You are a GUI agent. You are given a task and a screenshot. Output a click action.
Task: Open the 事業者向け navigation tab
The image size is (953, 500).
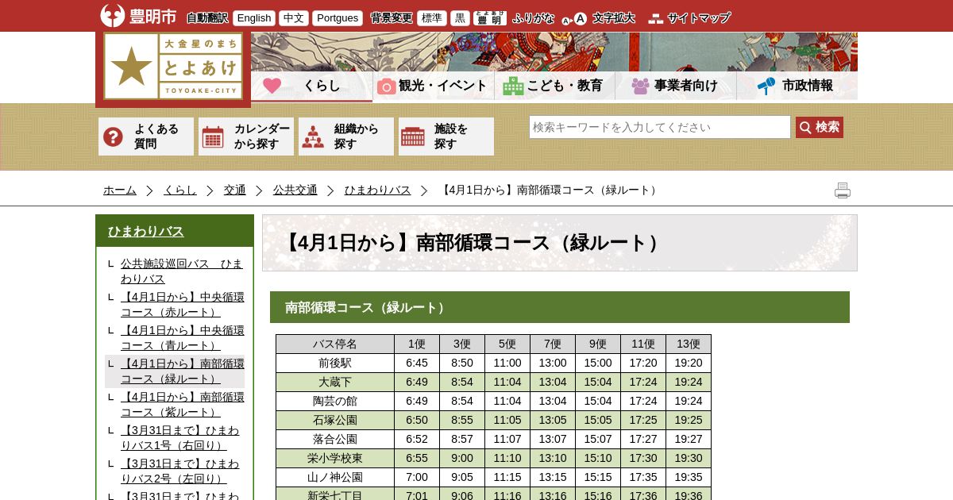tap(676, 86)
